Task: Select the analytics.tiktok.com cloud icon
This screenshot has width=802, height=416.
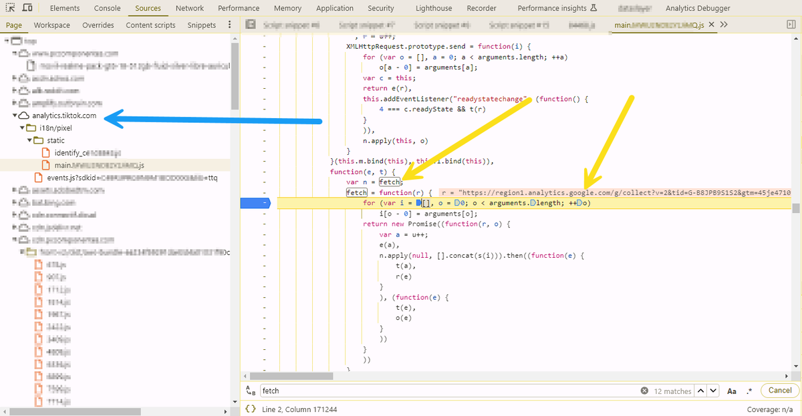Action: pyautogui.click(x=24, y=116)
